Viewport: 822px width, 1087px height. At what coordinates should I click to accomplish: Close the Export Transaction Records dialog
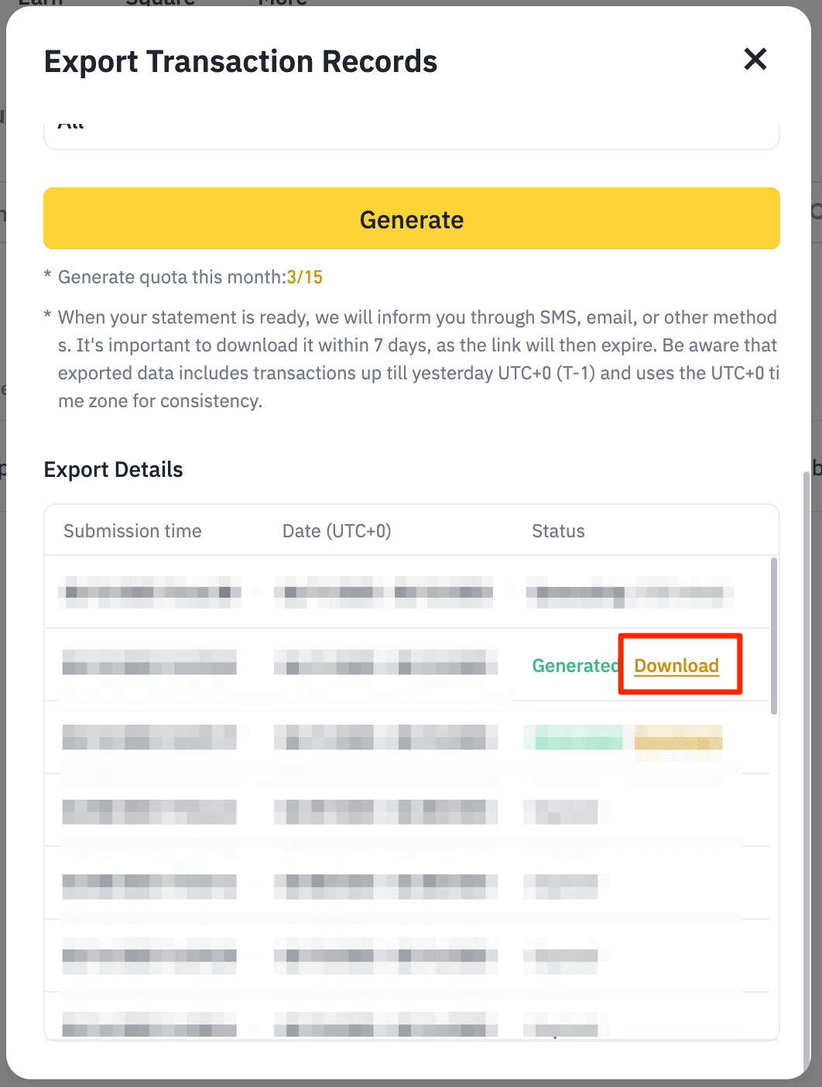[x=755, y=60]
